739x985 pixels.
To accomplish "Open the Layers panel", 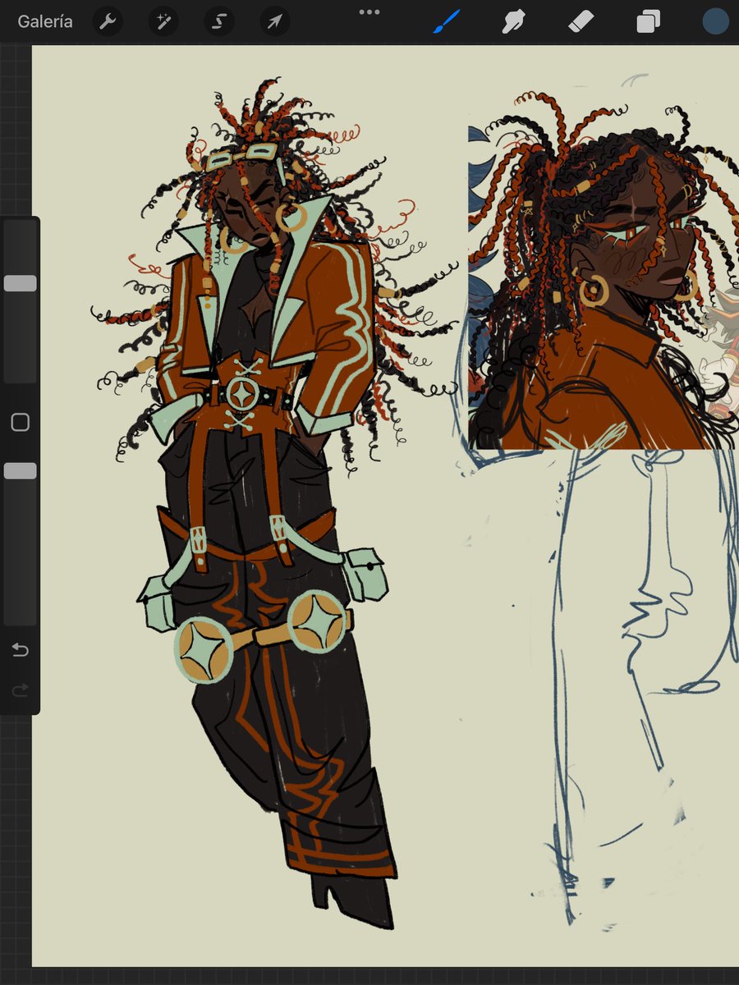I will click(x=648, y=22).
